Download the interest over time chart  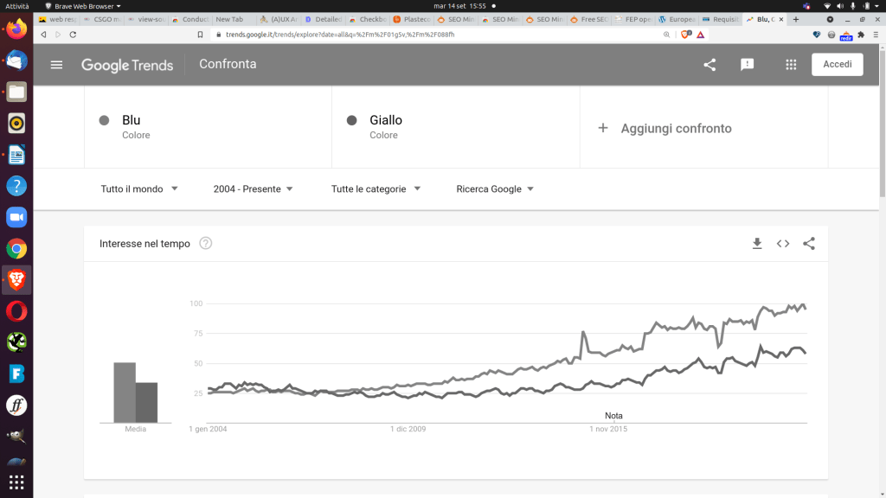(757, 244)
